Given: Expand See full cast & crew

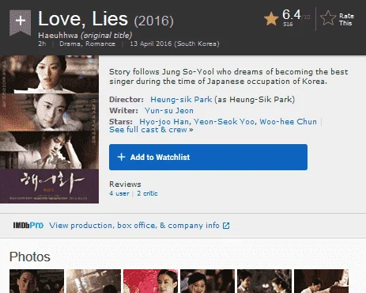Looking at the screenshot, I should (151, 130).
